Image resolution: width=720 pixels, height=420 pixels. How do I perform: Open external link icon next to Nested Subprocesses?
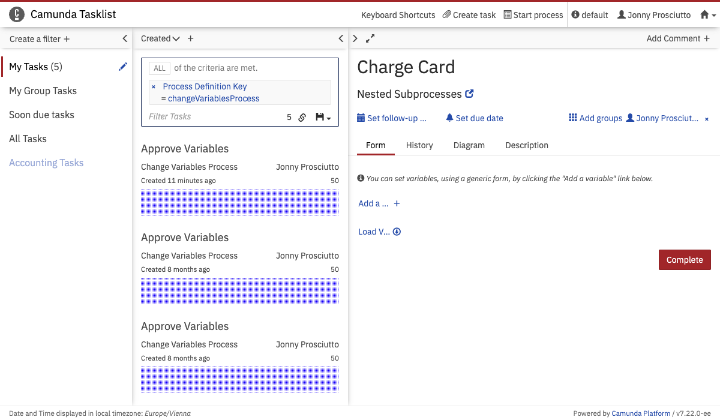pyautogui.click(x=470, y=94)
